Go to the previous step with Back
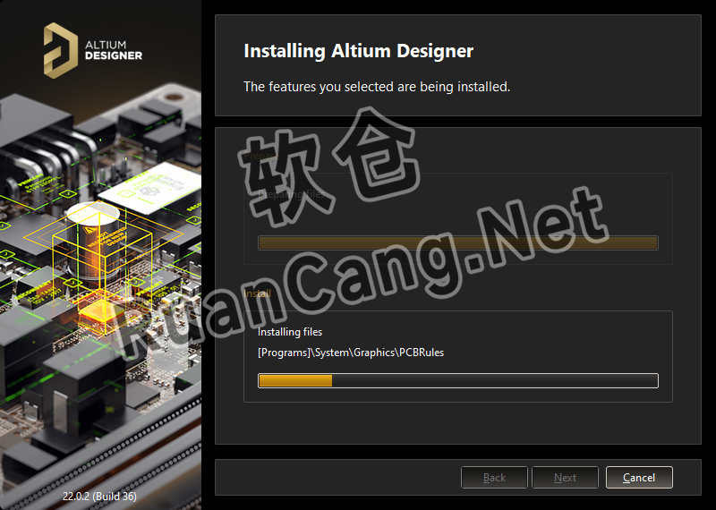The image size is (716, 510). click(x=494, y=478)
